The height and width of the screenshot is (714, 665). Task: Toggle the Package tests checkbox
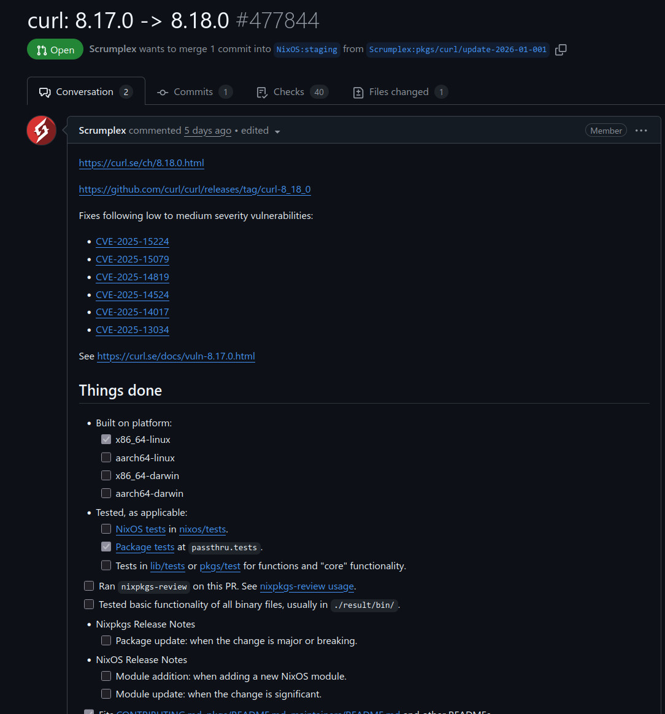[106, 547]
